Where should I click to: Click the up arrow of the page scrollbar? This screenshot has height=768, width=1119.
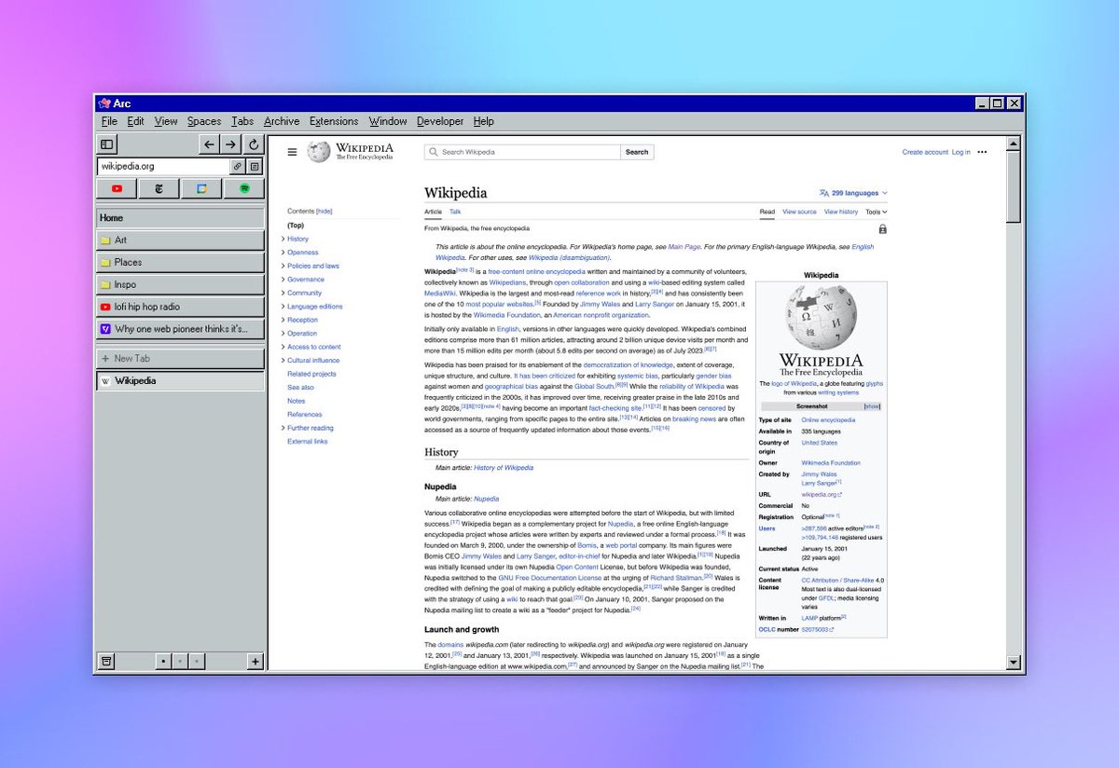point(1015,144)
